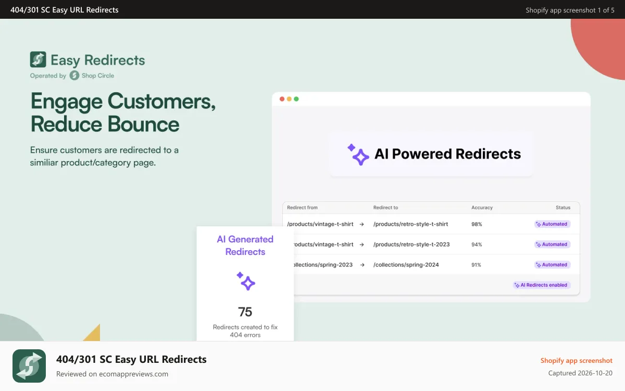Click the arrow in the spring-2024 row

pyautogui.click(x=361, y=265)
